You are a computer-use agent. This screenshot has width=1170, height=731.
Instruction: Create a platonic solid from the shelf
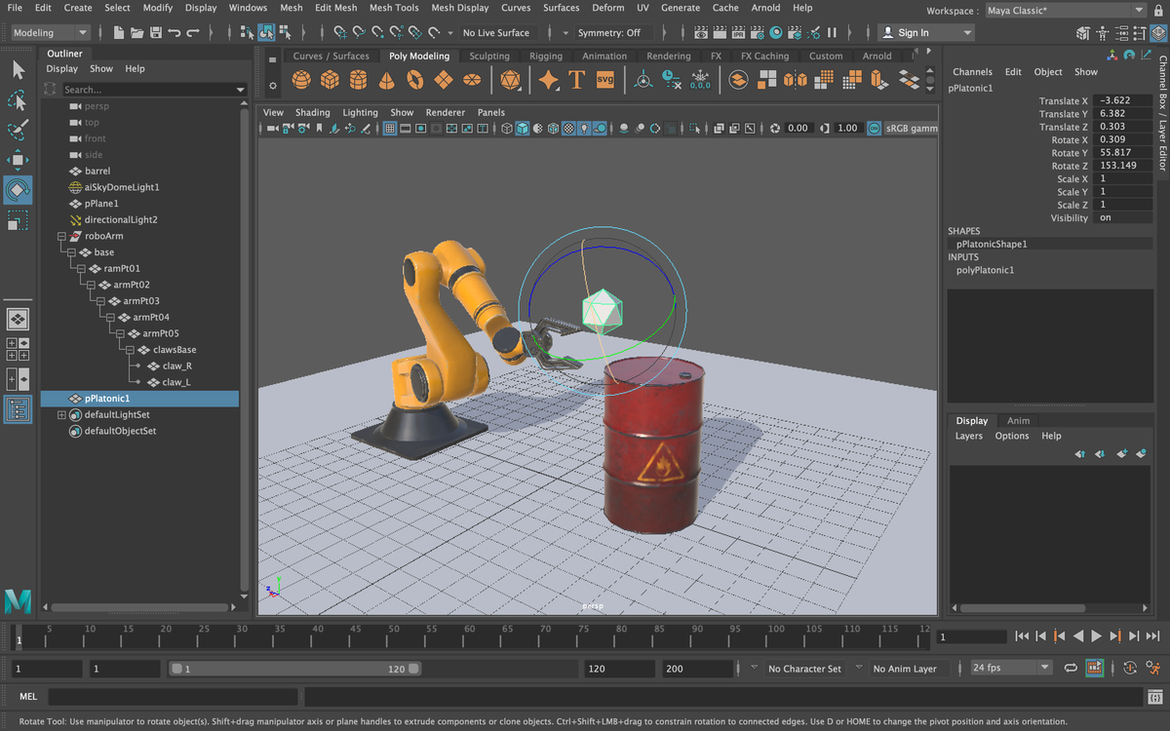pyautogui.click(x=510, y=79)
